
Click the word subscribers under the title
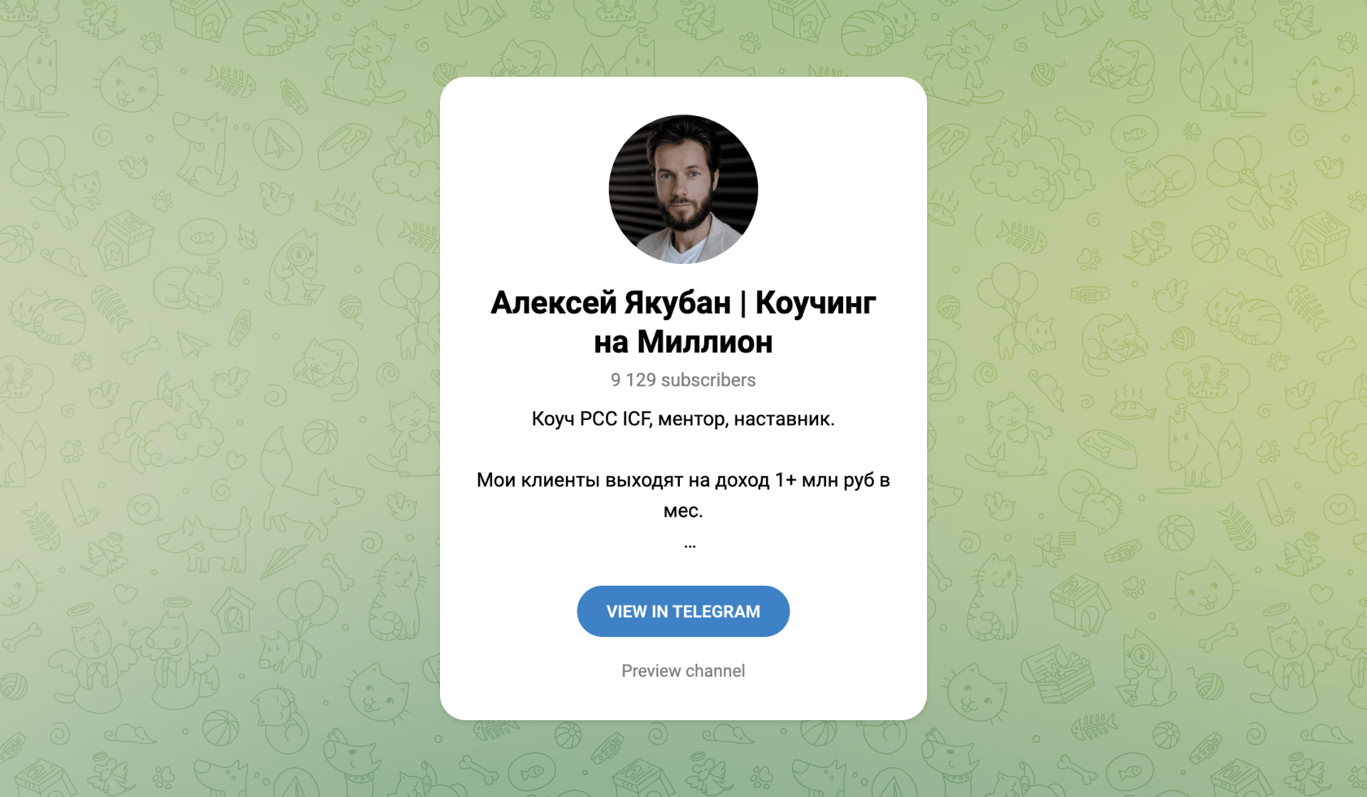708,380
